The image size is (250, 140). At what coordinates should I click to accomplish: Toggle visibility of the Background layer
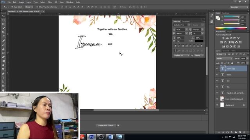pos(217,105)
